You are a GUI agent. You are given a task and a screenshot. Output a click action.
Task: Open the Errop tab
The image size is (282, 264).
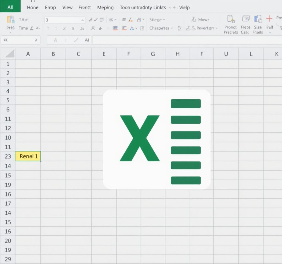(x=50, y=7)
